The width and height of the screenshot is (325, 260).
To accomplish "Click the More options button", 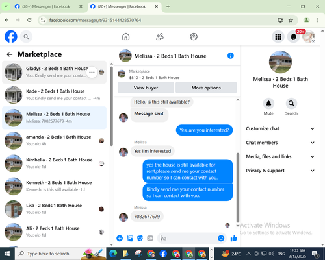I will pos(206,88).
